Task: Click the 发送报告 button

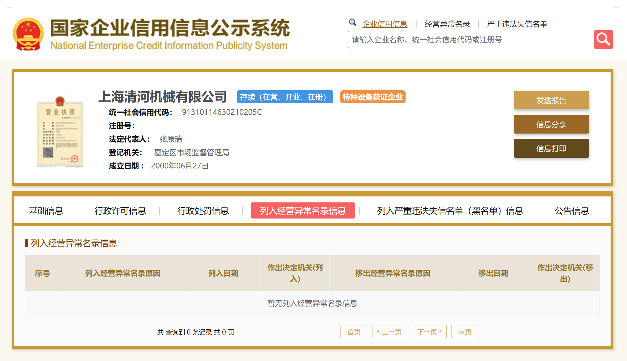Action: pyautogui.click(x=551, y=100)
